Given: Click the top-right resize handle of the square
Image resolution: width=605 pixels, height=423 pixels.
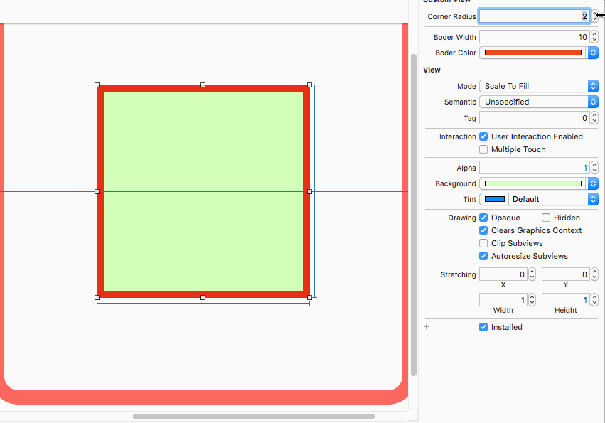Looking at the screenshot, I should click(309, 85).
